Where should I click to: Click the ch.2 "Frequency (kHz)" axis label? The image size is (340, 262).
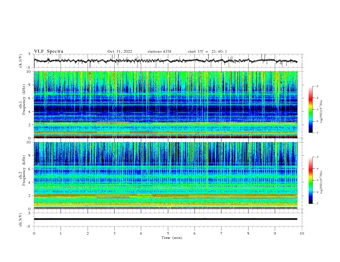24,170
